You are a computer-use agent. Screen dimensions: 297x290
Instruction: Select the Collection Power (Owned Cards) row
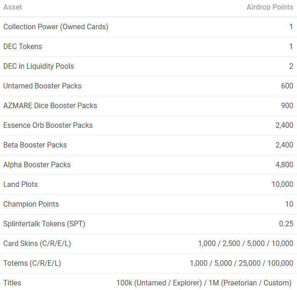148,27
